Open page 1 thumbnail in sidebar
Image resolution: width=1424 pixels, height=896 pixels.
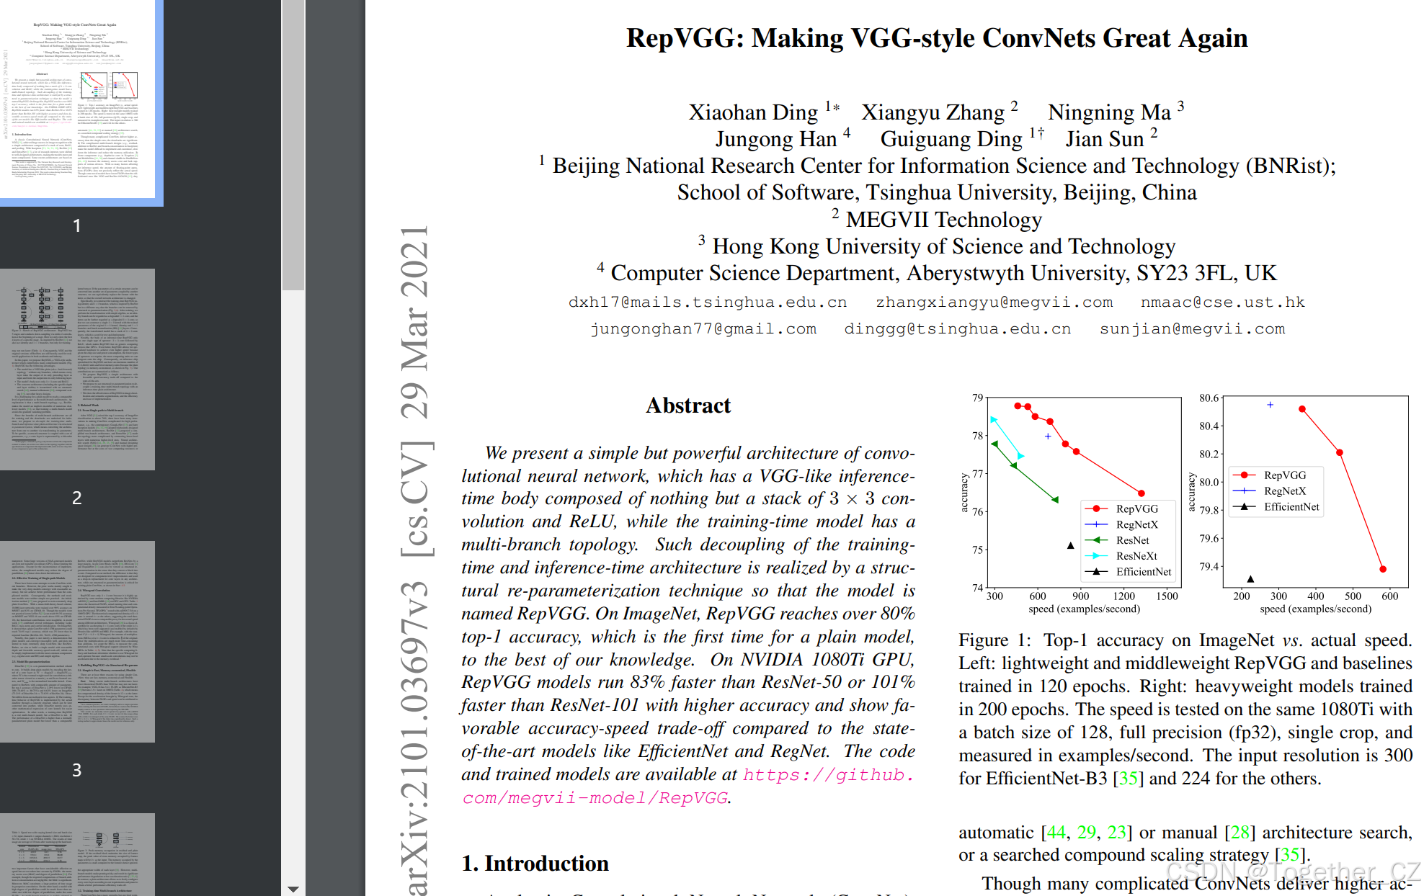pos(77,101)
